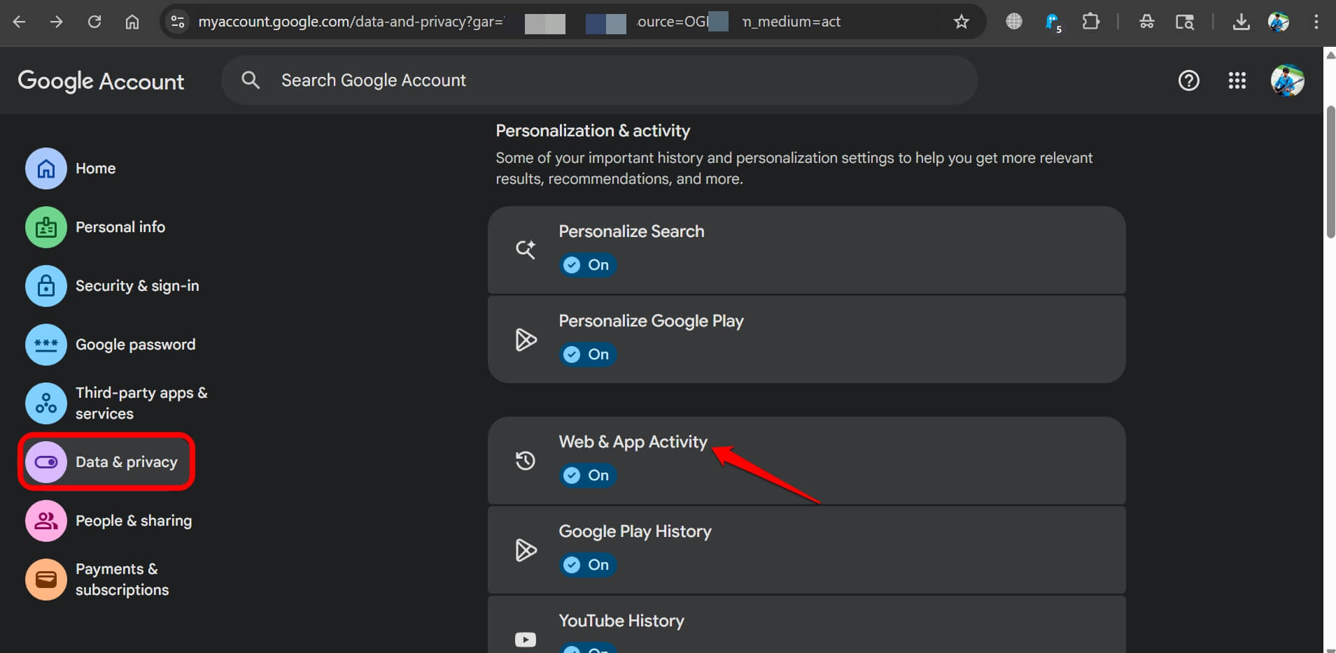Click the Google Play History play icon
The width and height of the screenshot is (1336, 653).
[x=526, y=550]
